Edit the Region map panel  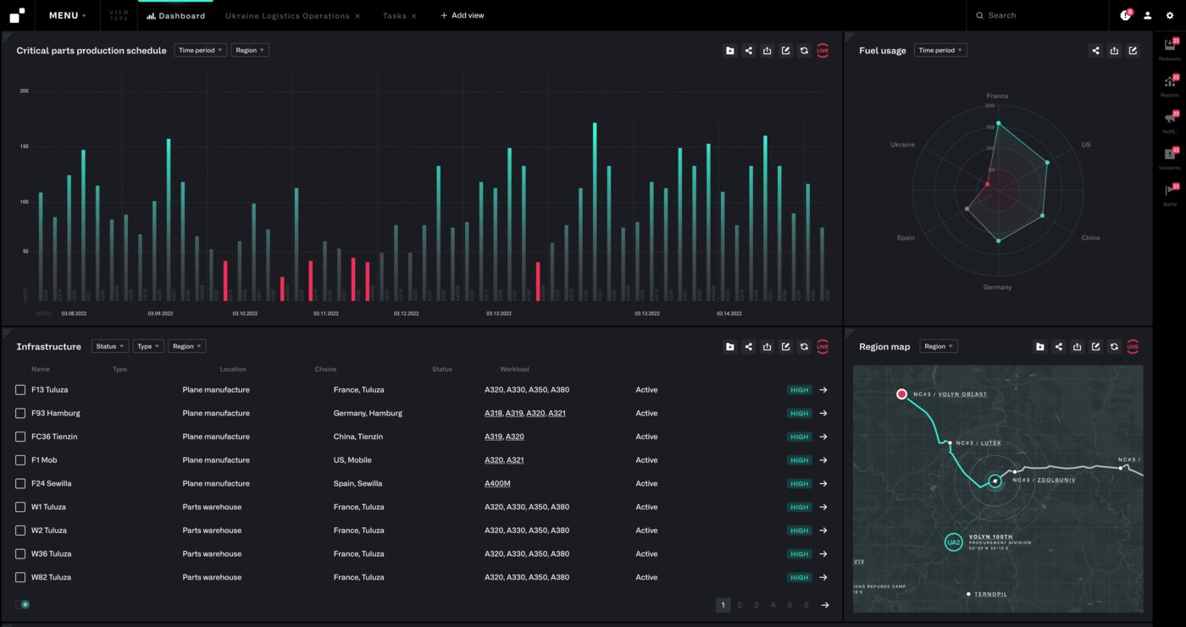[1095, 347]
